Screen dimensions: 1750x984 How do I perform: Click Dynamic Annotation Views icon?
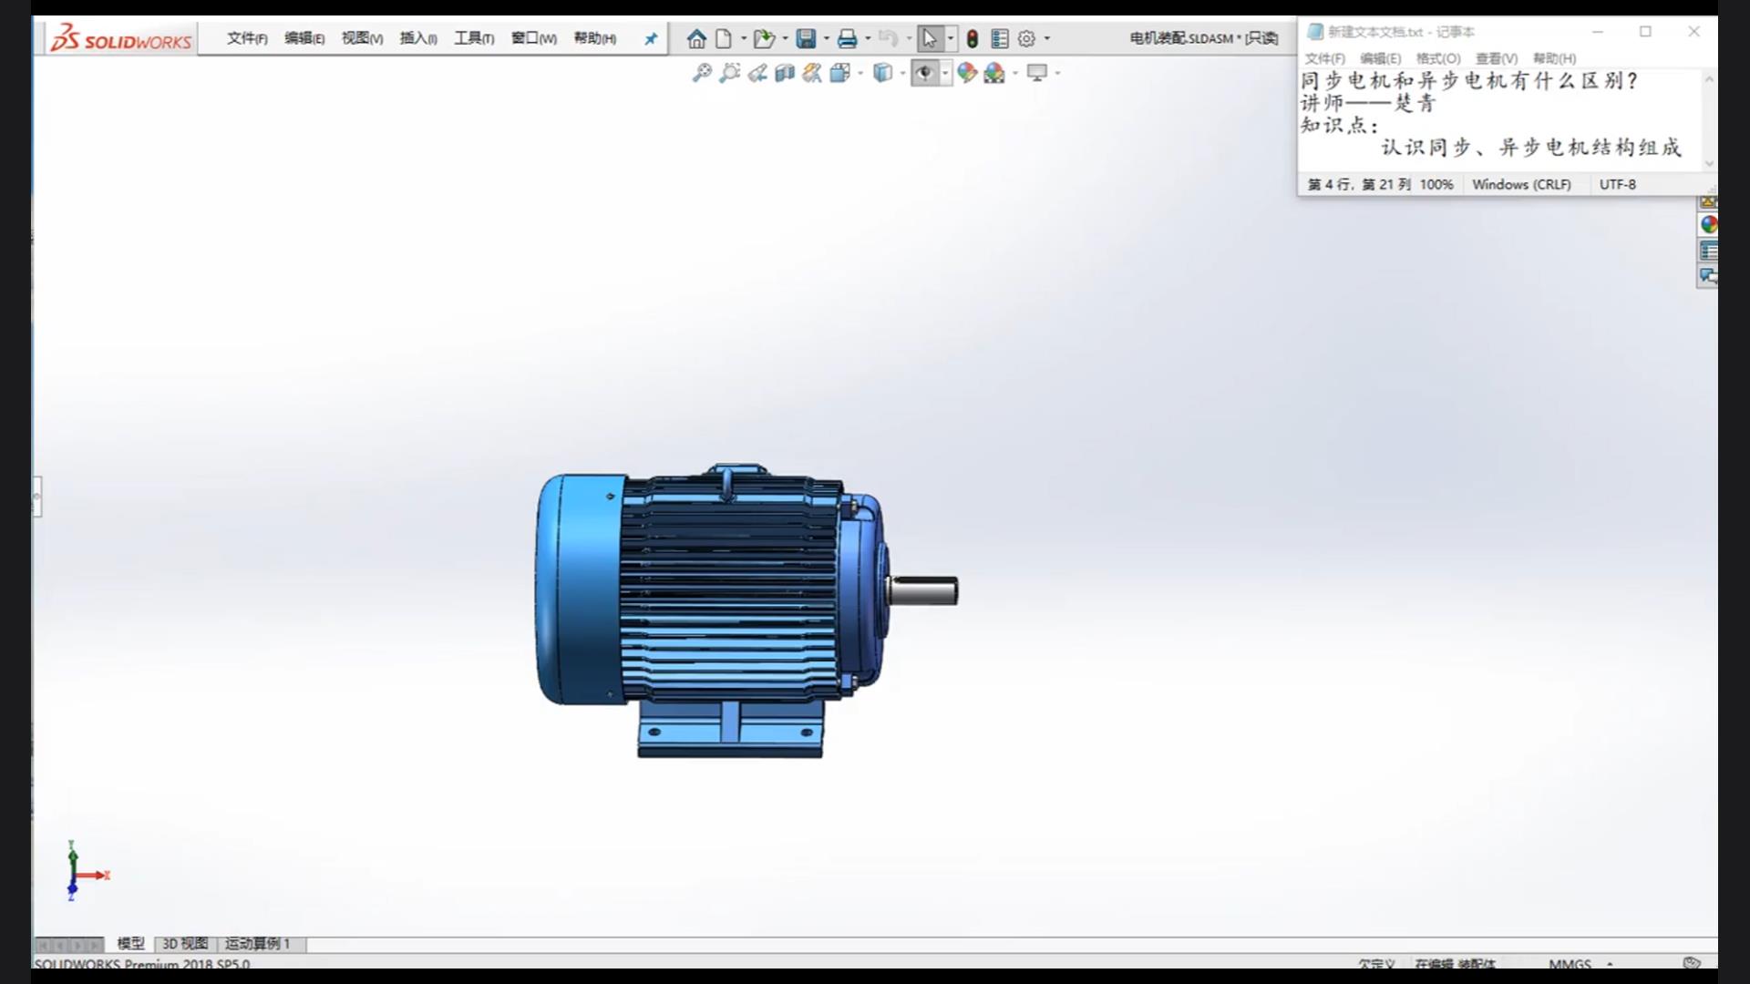[x=811, y=73]
